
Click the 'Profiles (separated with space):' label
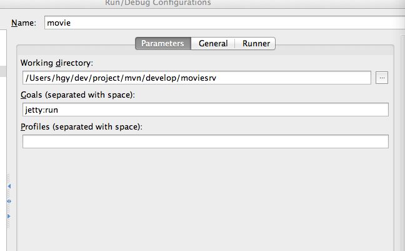click(x=81, y=127)
